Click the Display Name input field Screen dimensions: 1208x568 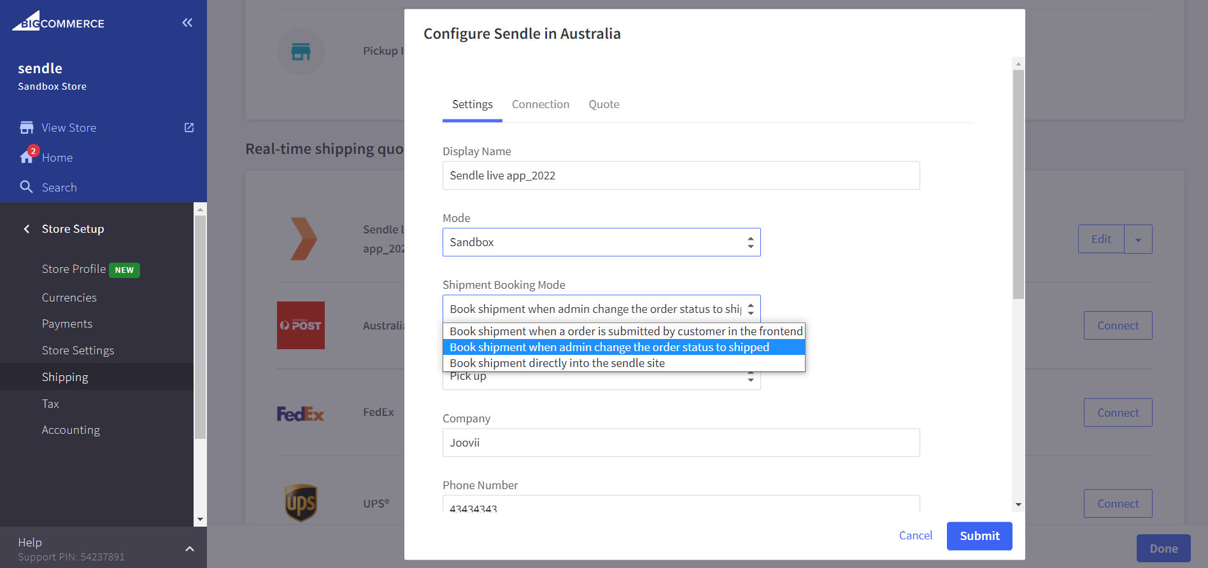[681, 176]
